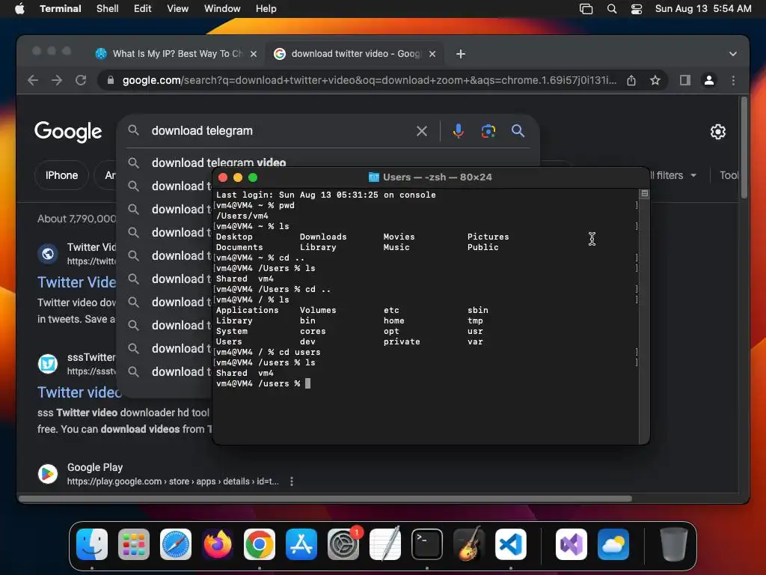
Task: Go forward in Chrome
Action: point(57,80)
